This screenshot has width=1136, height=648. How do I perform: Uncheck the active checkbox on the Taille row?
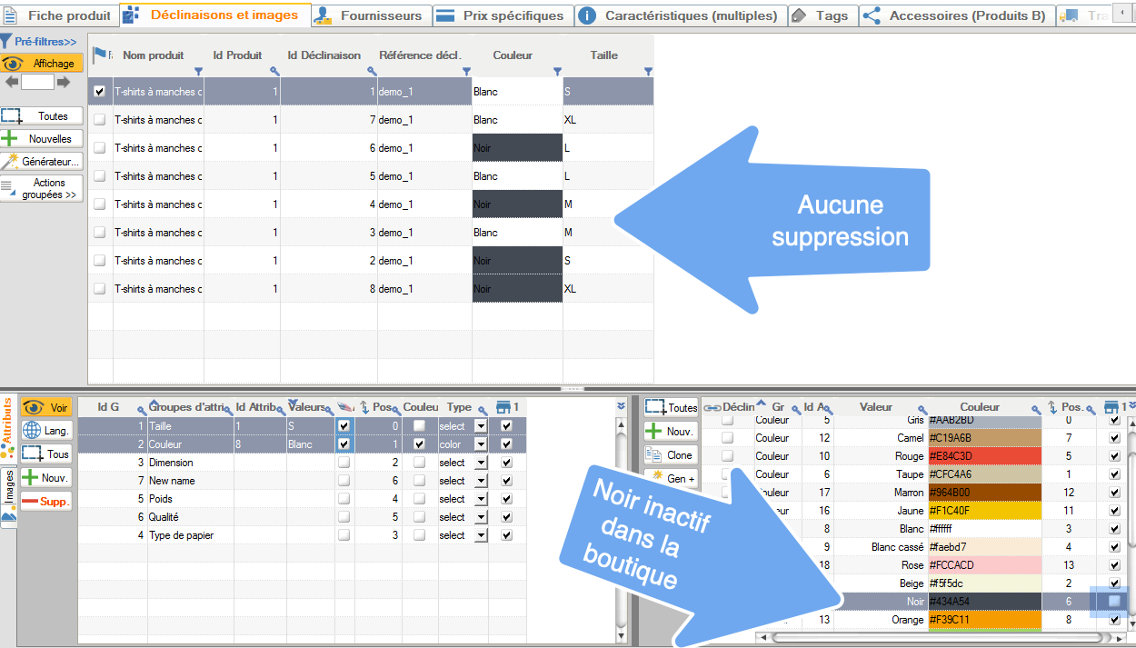[x=344, y=425]
